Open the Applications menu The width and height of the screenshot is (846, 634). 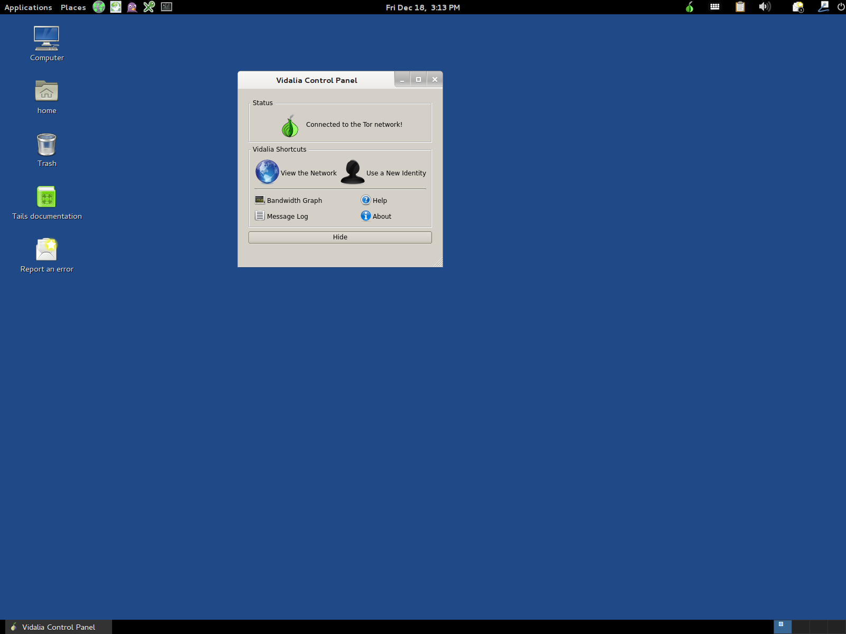(28, 7)
